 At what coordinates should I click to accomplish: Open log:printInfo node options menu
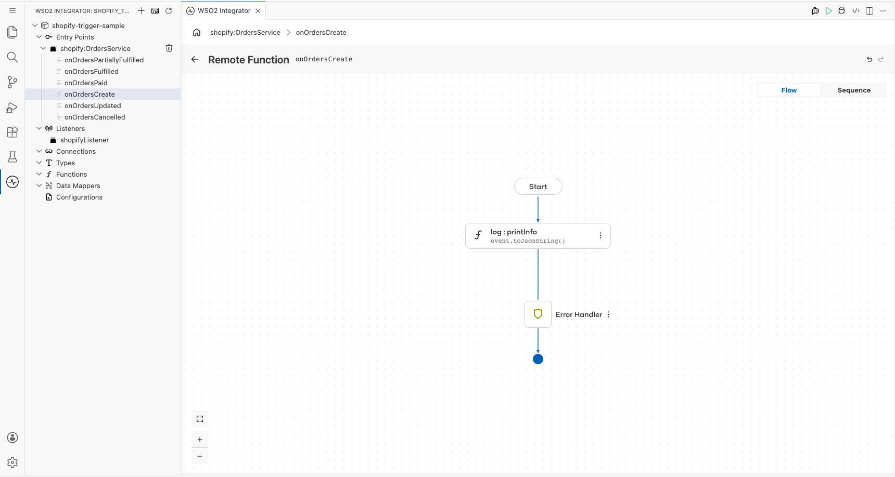600,235
